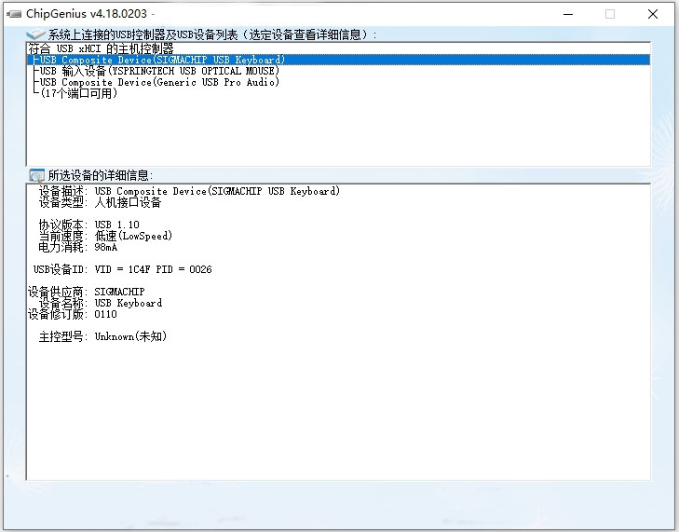
Task: Click the 电力消耗 98mA line
Action: pyautogui.click(x=77, y=247)
